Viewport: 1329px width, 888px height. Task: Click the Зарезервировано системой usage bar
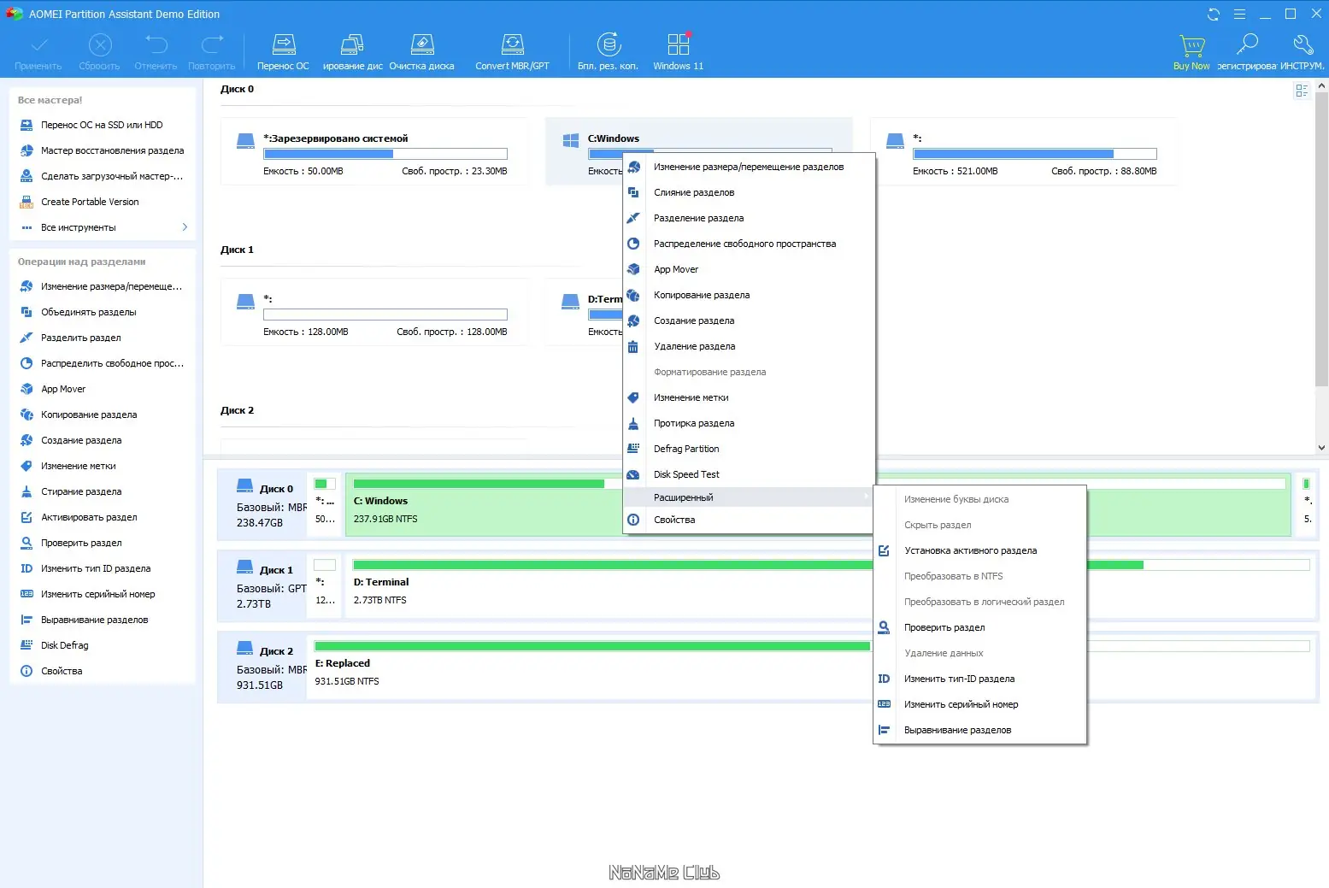(385, 154)
